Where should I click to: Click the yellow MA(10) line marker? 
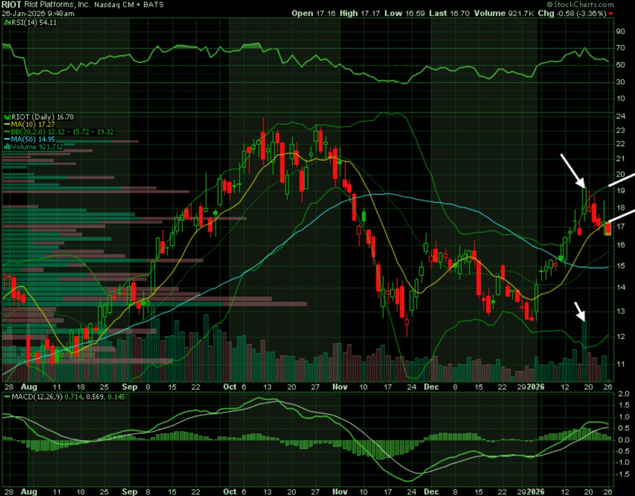pyautogui.click(x=6, y=123)
